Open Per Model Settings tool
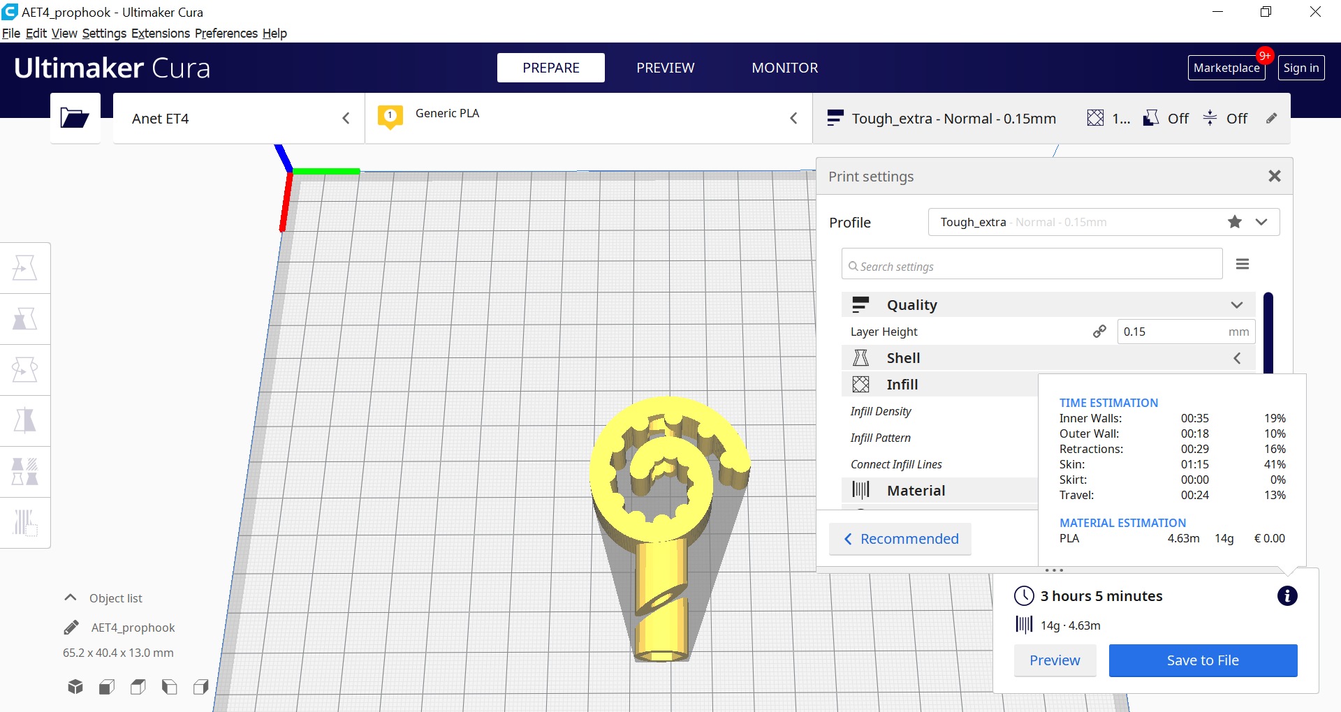Image resolution: width=1341 pixels, height=712 pixels. (x=25, y=471)
